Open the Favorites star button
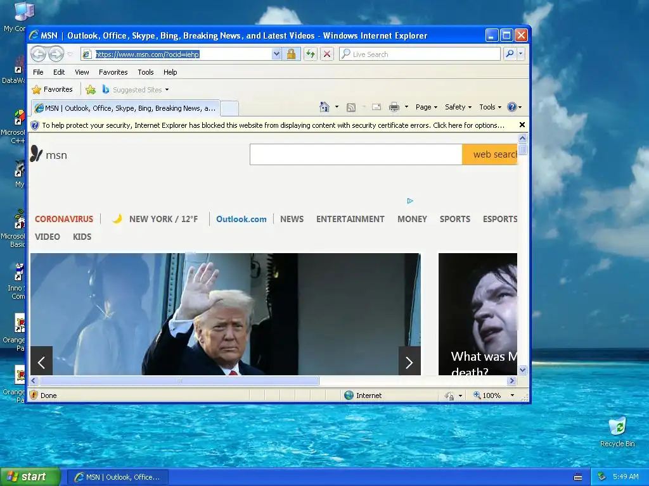 pyautogui.click(x=52, y=89)
